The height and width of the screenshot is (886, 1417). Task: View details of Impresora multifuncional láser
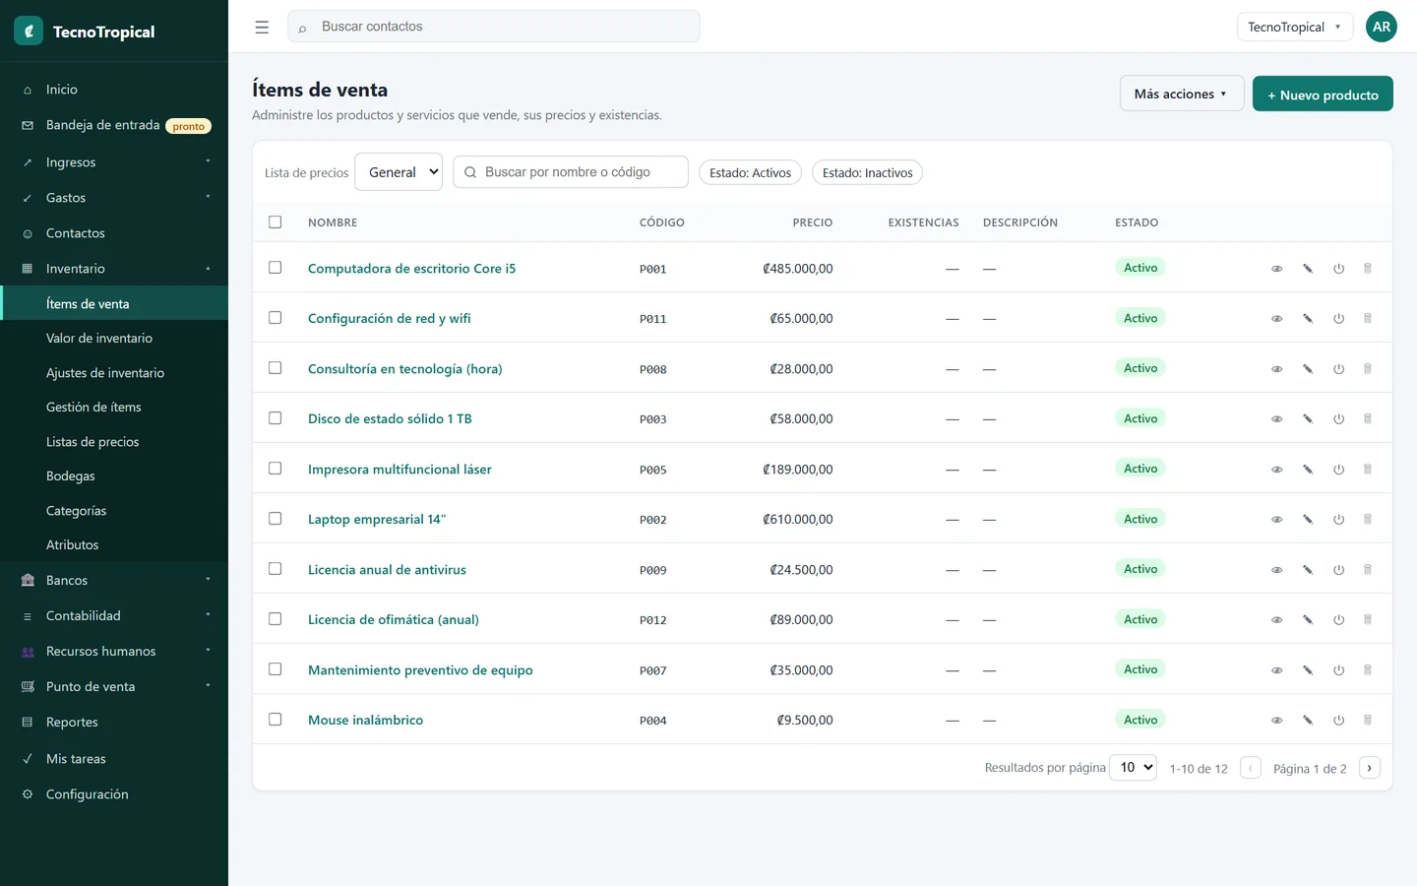click(x=1276, y=470)
